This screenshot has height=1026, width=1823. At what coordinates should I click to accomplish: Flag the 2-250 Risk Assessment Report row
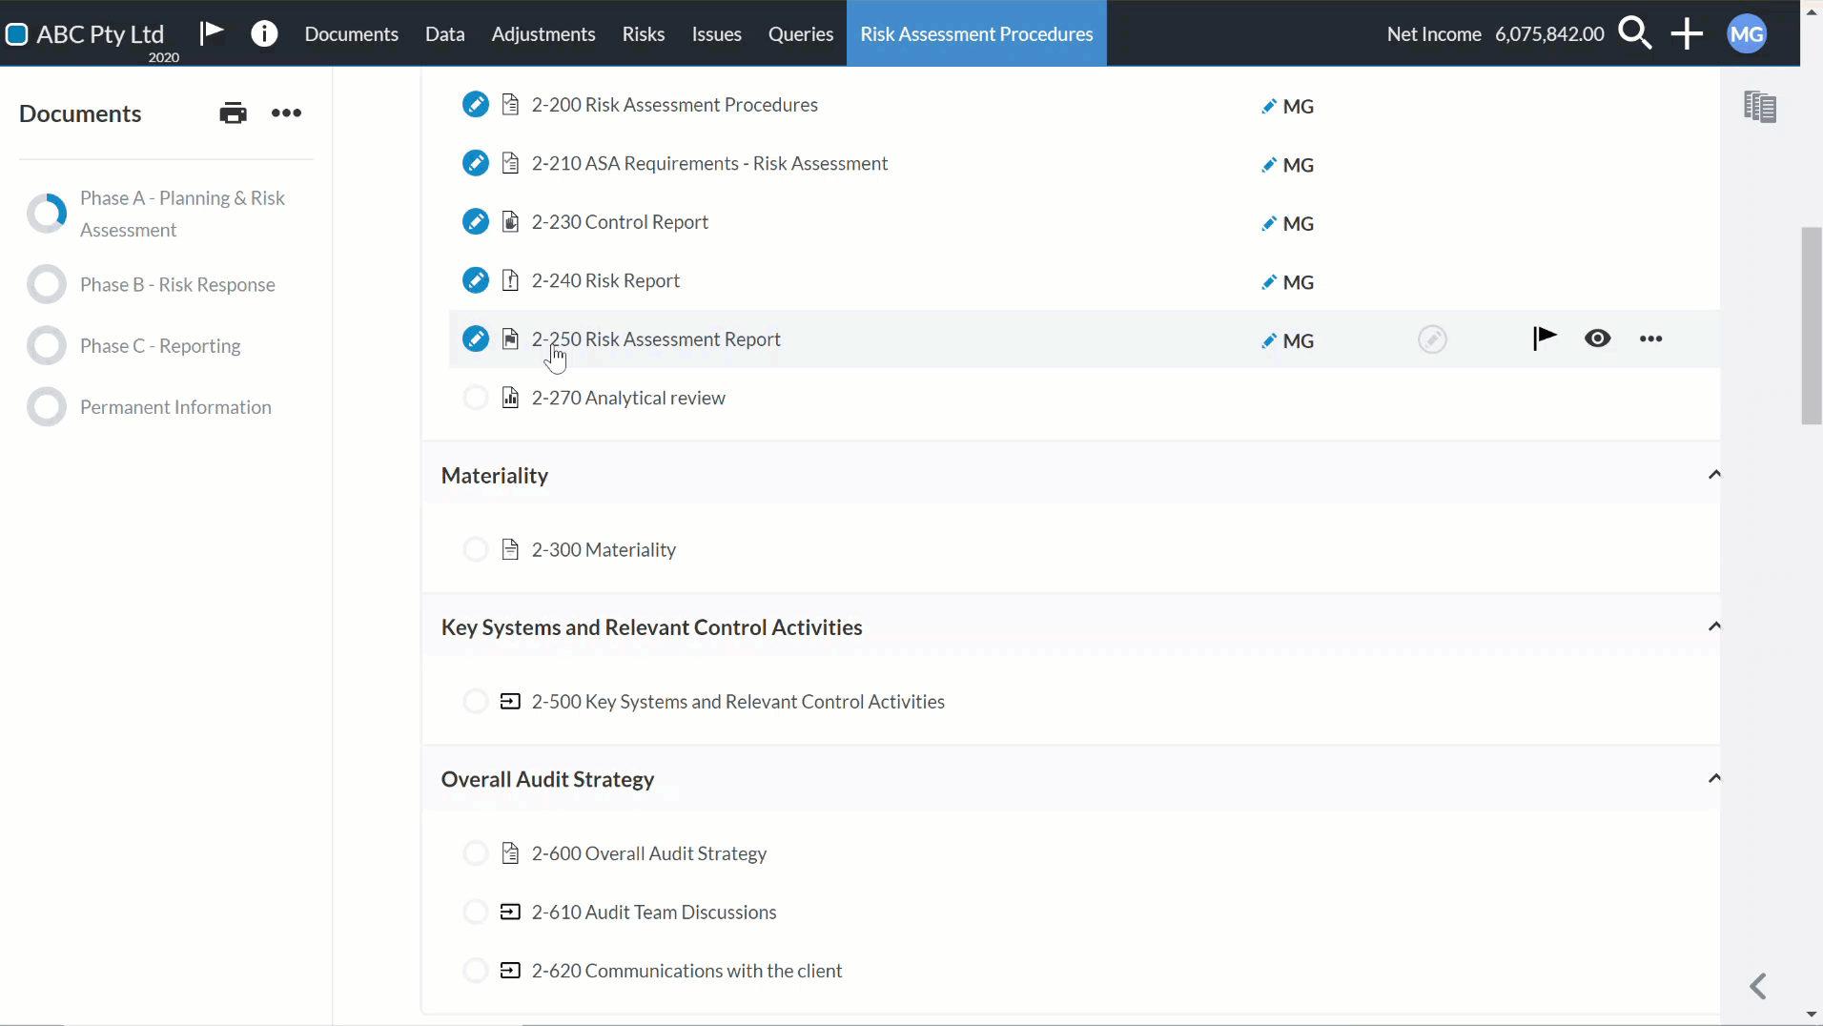[x=1545, y=339]
